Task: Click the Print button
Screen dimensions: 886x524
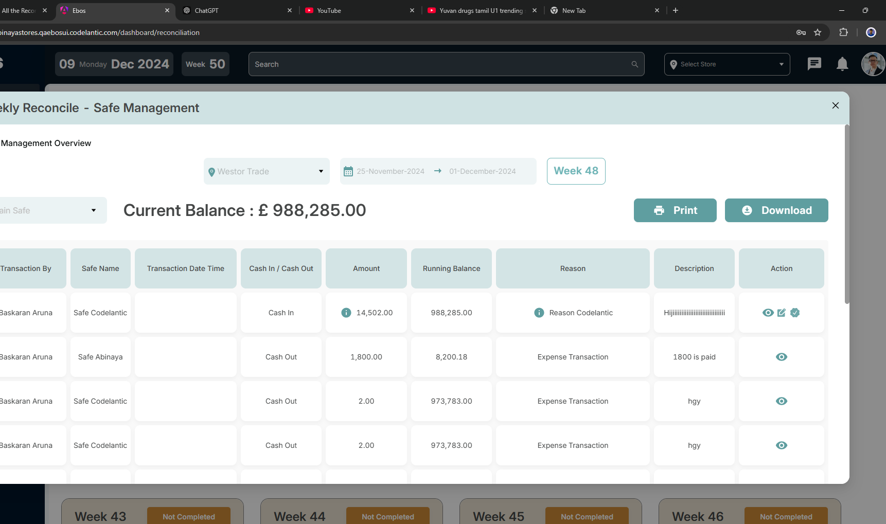Action: click(x=675, y=210)
